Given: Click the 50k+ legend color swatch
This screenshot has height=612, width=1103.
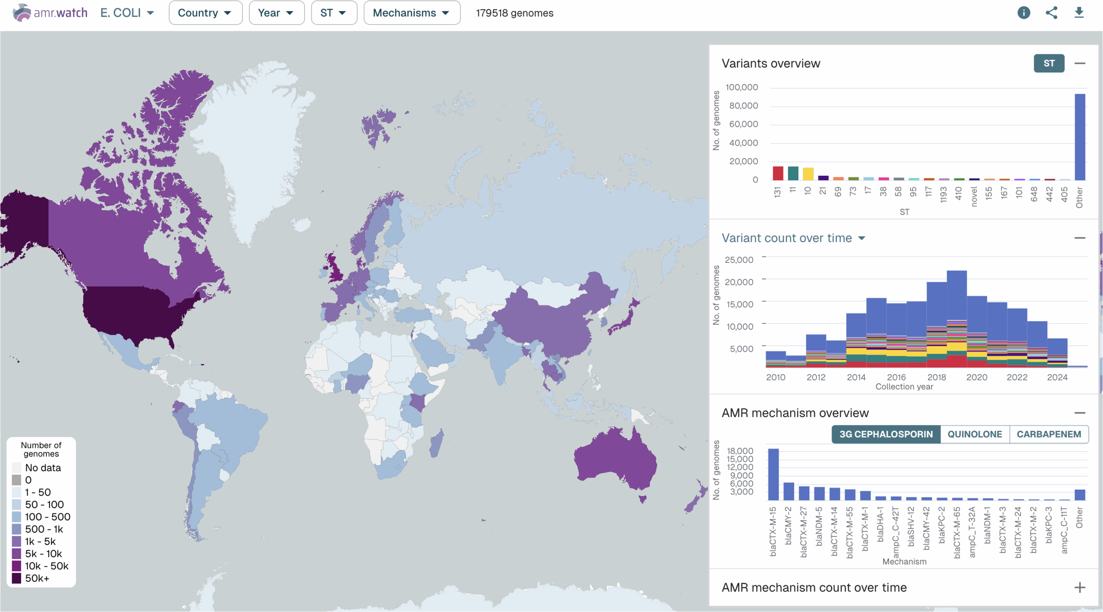Looking at the screenshot, I should (17, 578).
